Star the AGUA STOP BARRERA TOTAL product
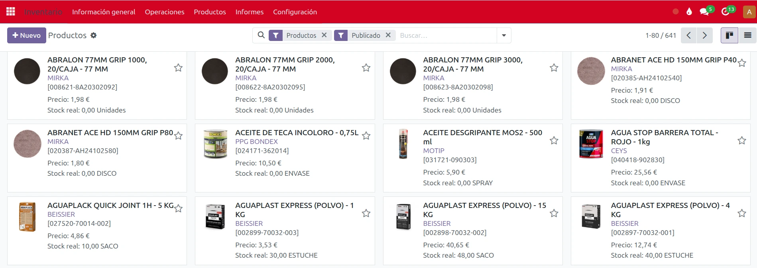Viewport: 757px width, 268px height. (x=741, y=141)
